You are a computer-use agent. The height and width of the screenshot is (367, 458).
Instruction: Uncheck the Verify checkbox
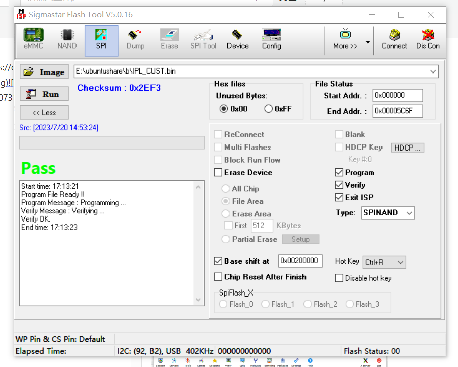[x=339, y=185]
